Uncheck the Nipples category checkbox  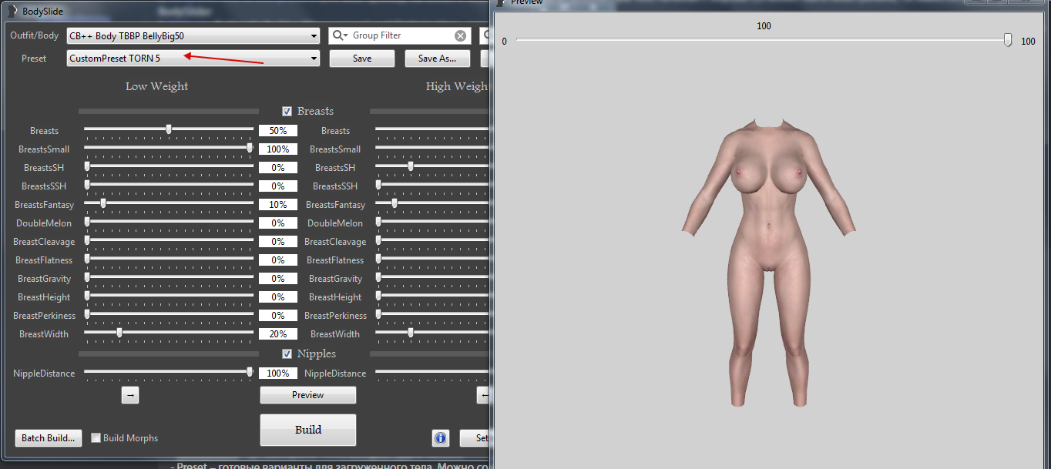287,353
